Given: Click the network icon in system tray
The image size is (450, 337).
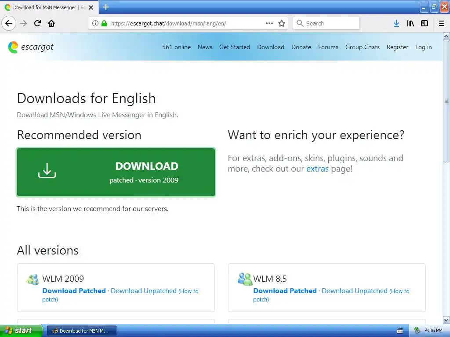Looking at the screenshot, I should click(417, 331).
